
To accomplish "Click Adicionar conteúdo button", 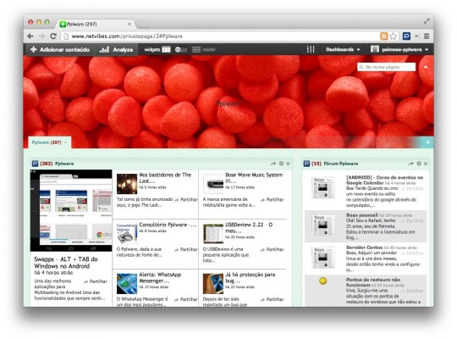I will click(60, 50).
